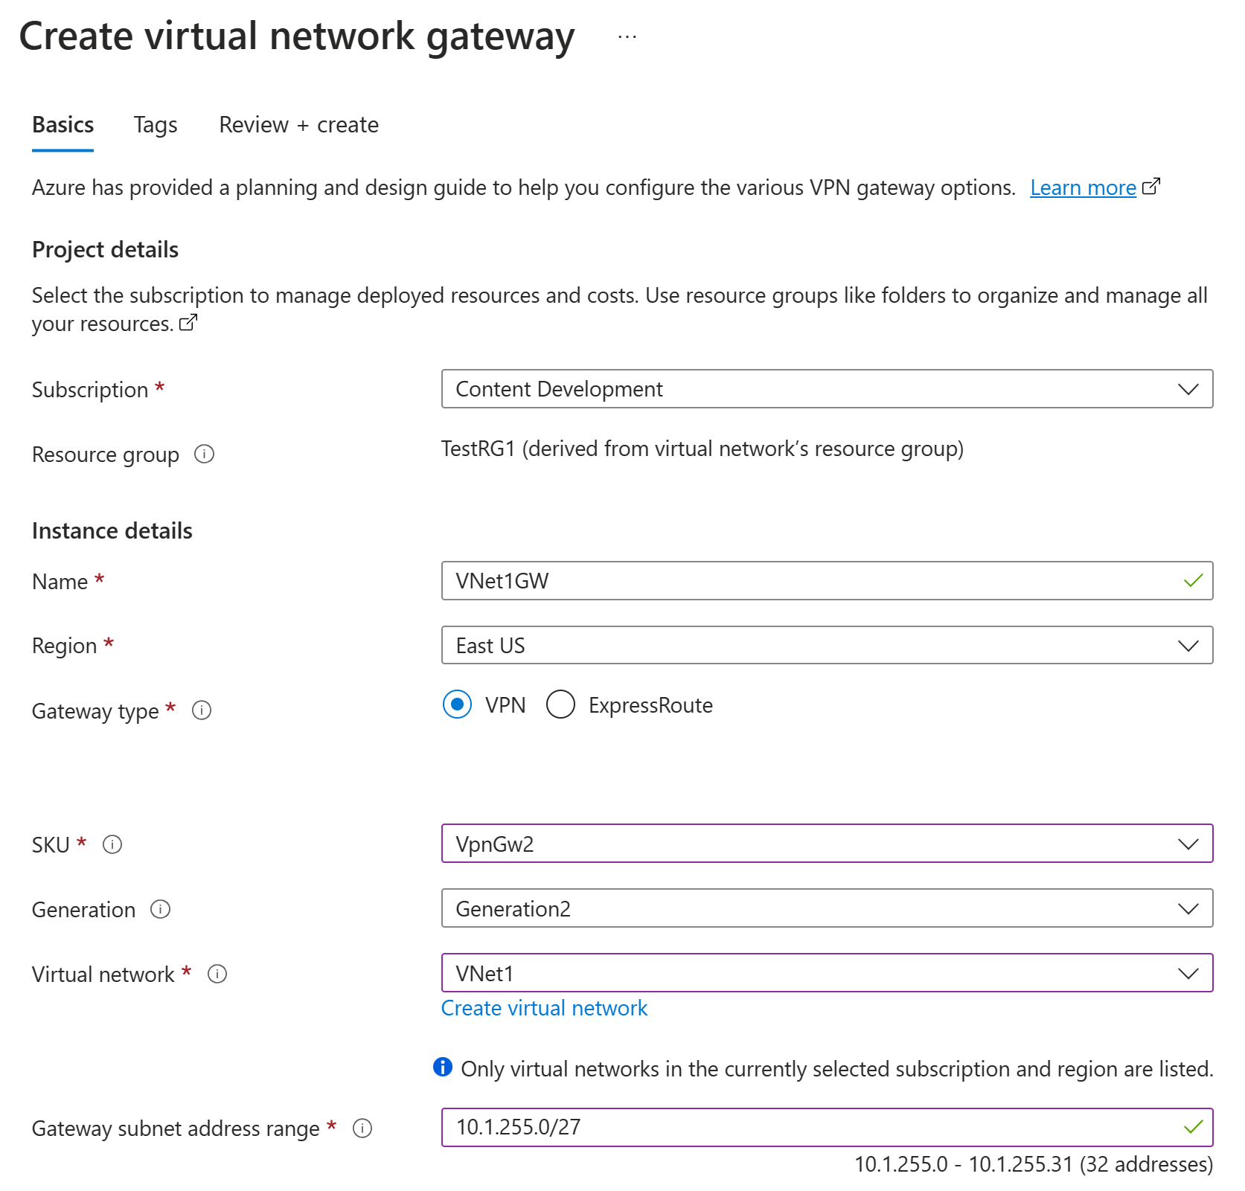The width and height of the screenshot is (1245, 1191).
Task: Click the Create virtual network link
Action: point(544,1008)
